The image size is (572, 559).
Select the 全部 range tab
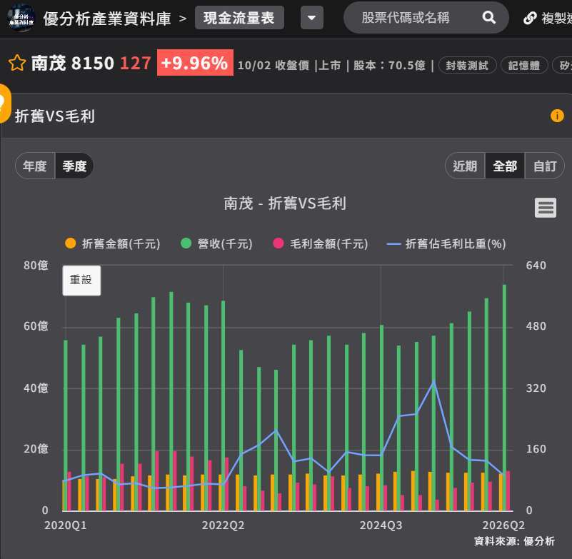(504, 166)
